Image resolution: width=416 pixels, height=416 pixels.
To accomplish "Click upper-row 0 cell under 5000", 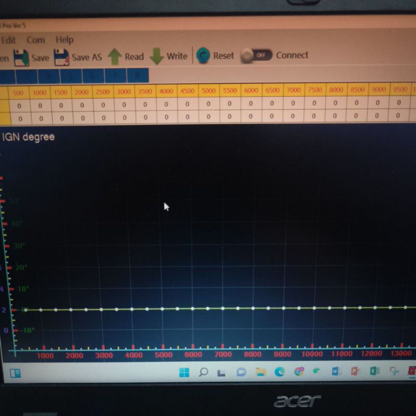I will pos(209,103).
